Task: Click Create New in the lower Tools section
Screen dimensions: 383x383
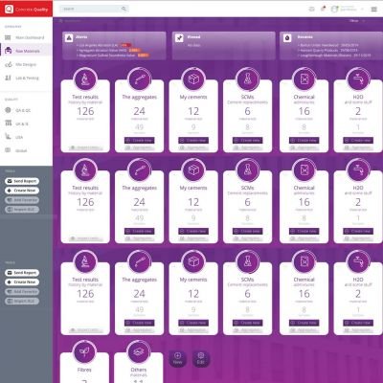Action: 22,282
